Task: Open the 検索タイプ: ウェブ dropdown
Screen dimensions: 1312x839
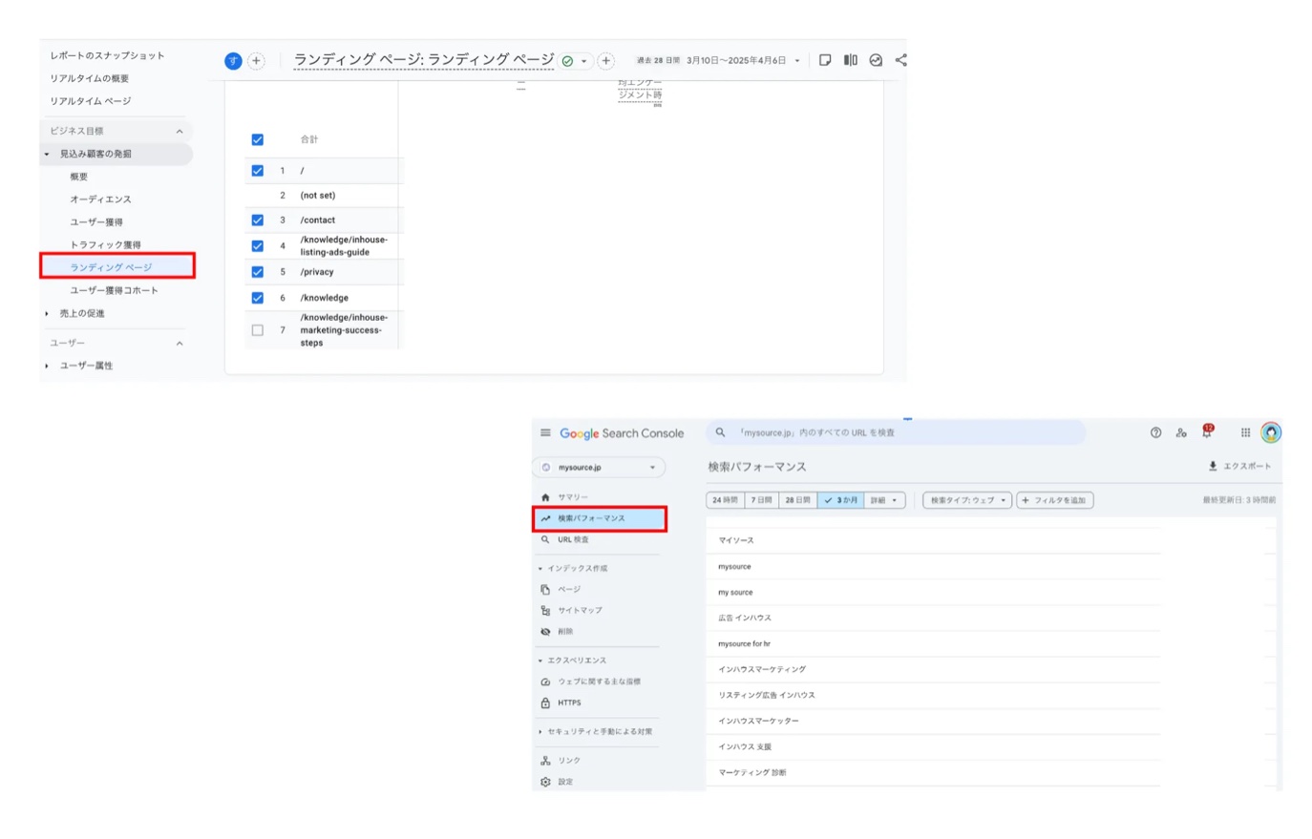Action: coord(967,500)
